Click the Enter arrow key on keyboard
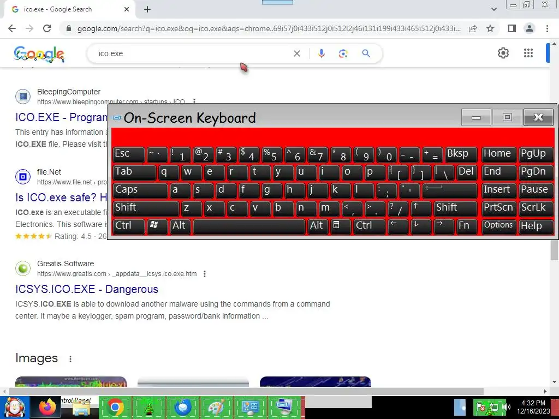 [450, 190]
